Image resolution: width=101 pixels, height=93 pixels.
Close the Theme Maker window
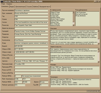point(99,1)
